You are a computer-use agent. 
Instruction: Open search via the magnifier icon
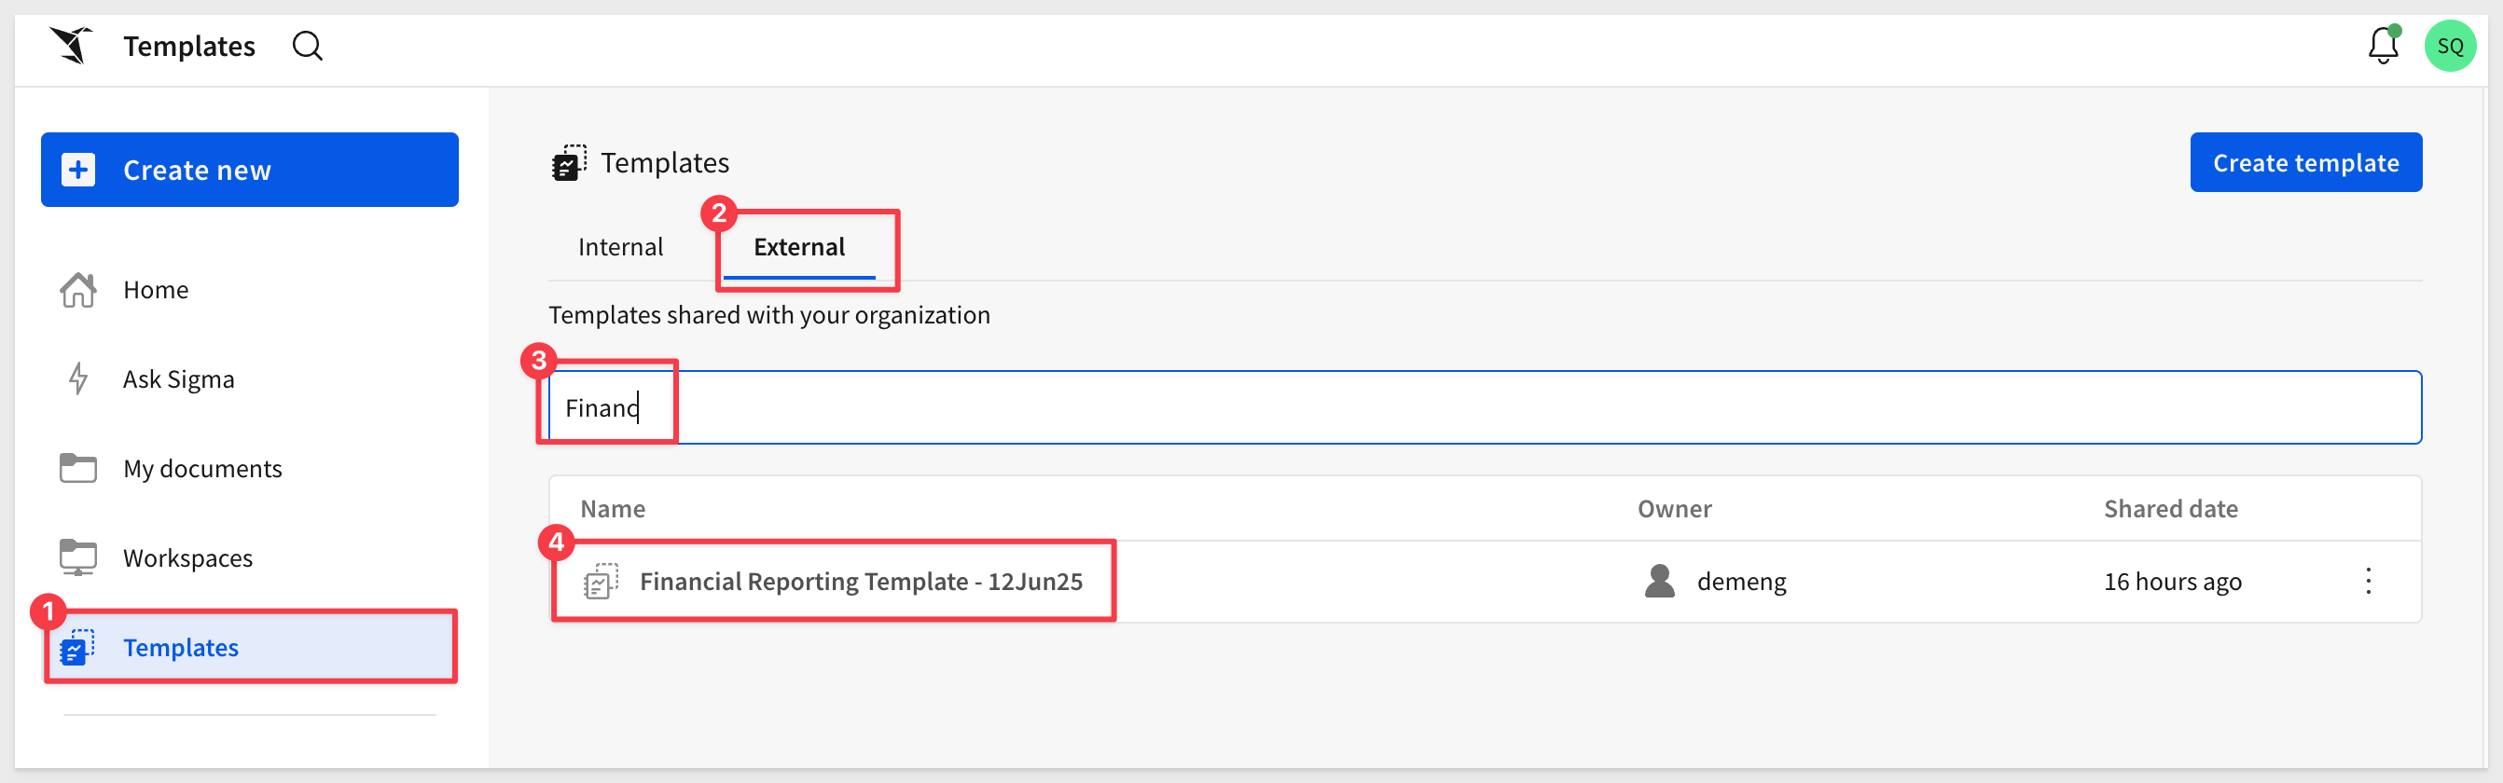[x=307, y=46]
